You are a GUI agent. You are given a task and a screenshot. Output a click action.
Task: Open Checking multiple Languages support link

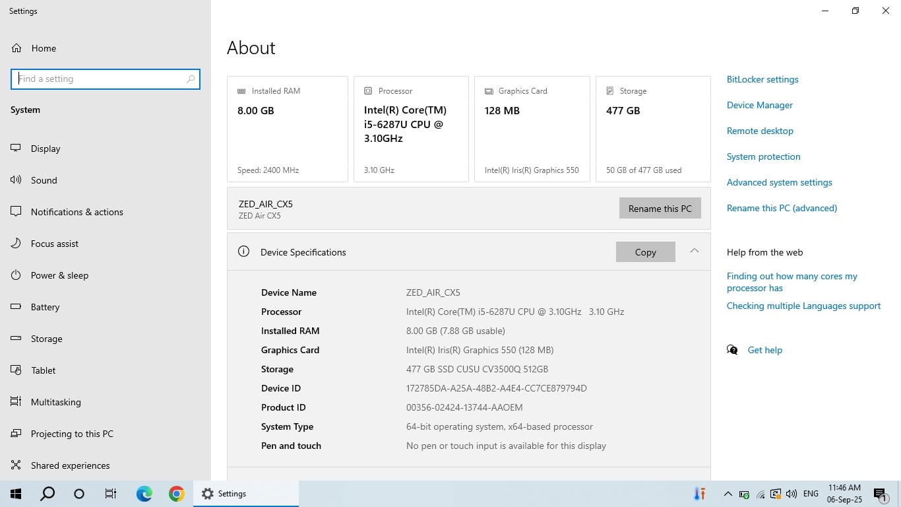[803, 306]
